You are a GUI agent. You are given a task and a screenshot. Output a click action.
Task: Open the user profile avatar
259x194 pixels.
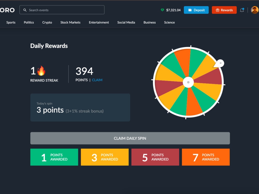tap(255, 10)
